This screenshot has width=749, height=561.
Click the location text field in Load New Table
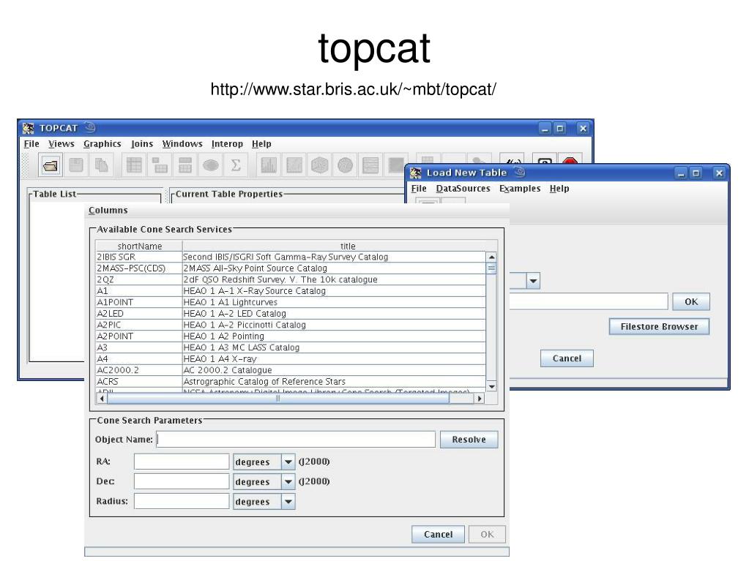pos(589,301)
